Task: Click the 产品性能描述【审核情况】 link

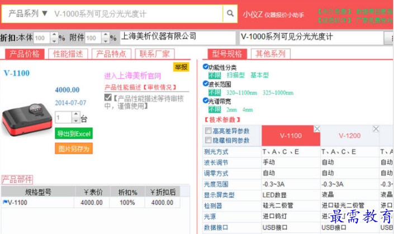Action: 140,87
